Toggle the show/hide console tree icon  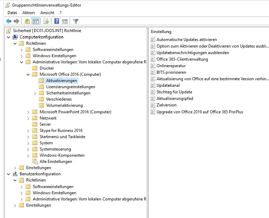(x=35, y=21)
